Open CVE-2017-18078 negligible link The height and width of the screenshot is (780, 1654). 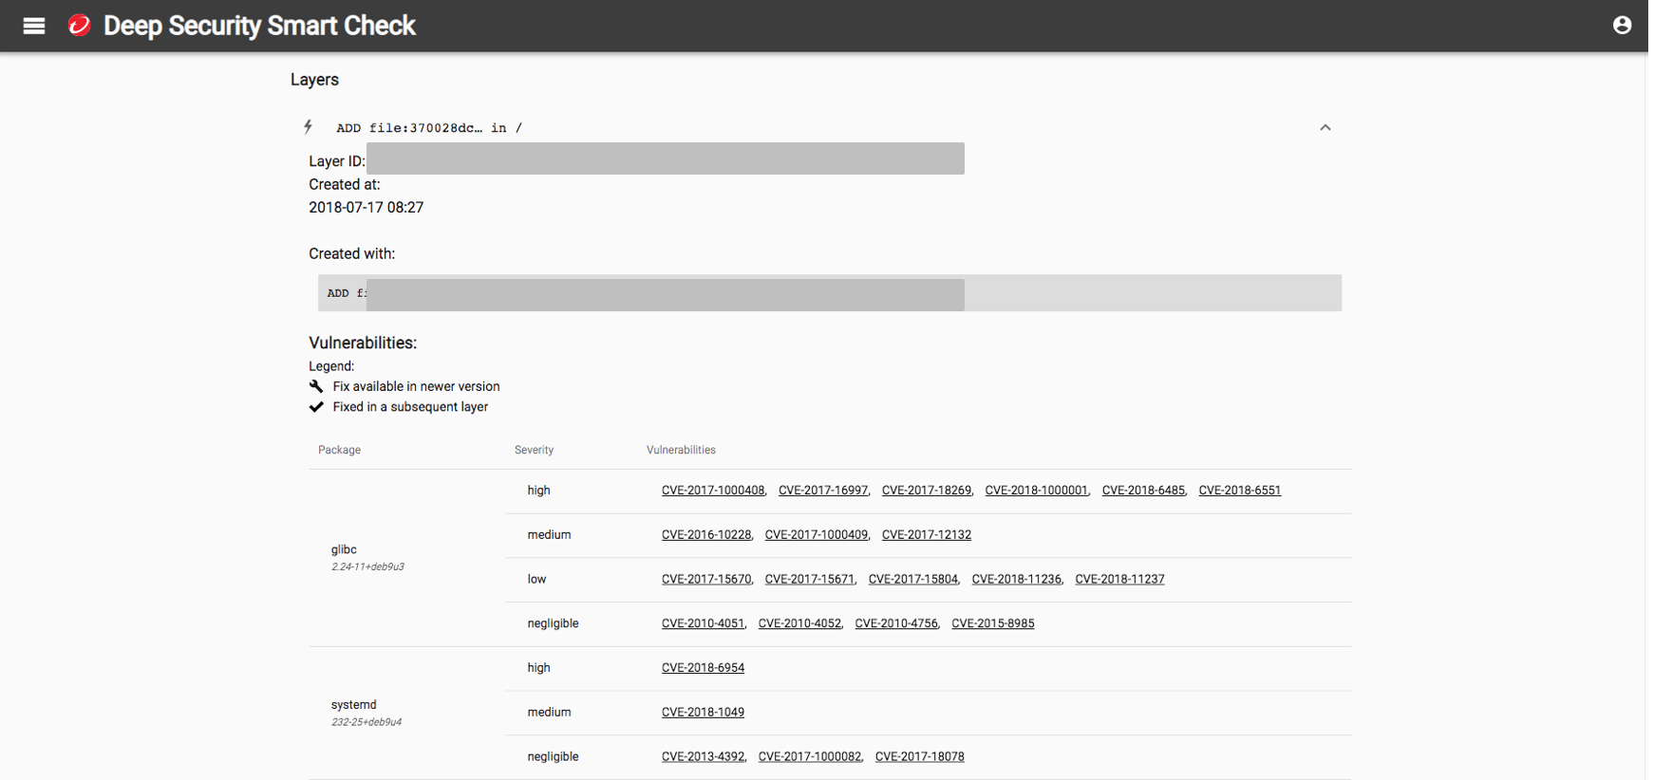tap(919, 757)
